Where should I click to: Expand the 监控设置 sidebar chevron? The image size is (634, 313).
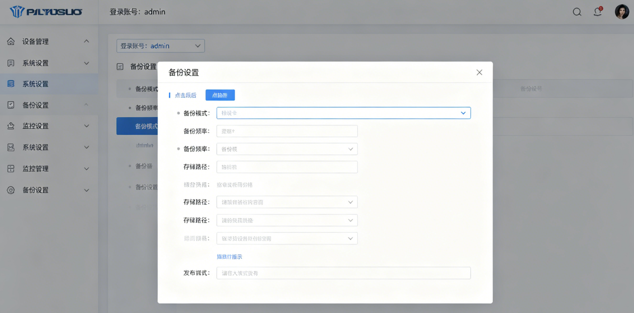point(86,126)
